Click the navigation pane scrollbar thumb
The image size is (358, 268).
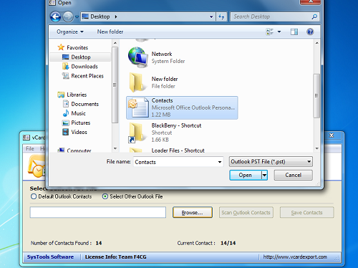115,85
